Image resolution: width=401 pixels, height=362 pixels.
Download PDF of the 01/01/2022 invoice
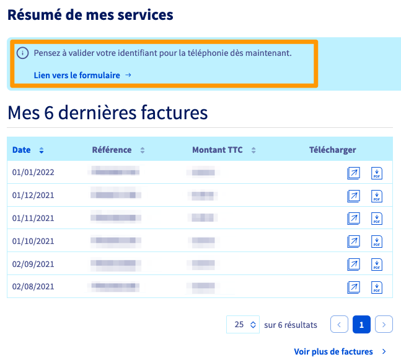click(x=376, y=173)
